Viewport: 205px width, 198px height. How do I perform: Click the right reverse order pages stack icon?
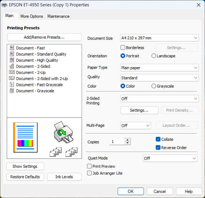(x=71, y=152)
